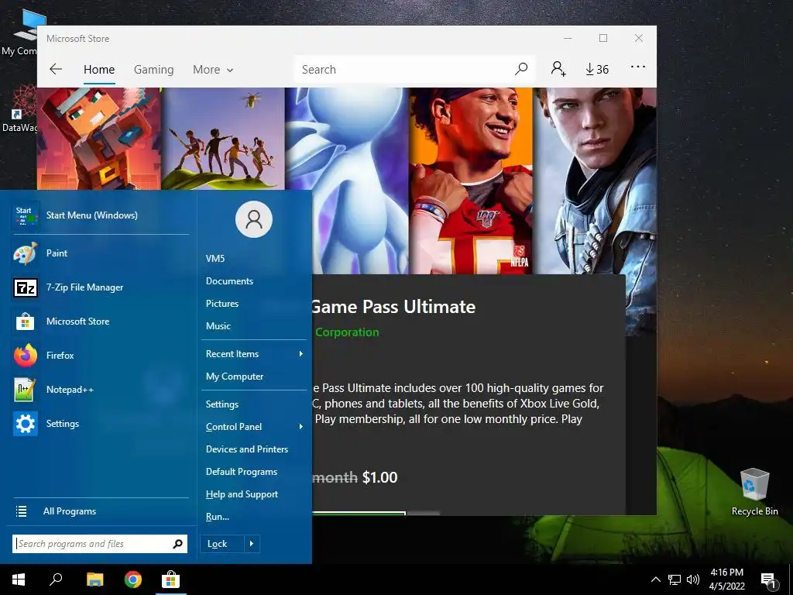Click Start Menu (Windows) entry
Image resolution: width=793 pixels, height=595 pixels.
coord(91,215)
